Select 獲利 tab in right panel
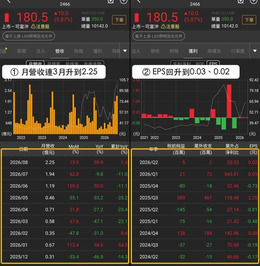 pos(193,51)
